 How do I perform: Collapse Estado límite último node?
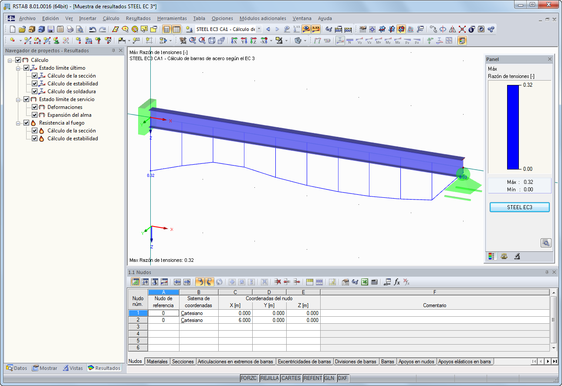[x=18, y=68]
